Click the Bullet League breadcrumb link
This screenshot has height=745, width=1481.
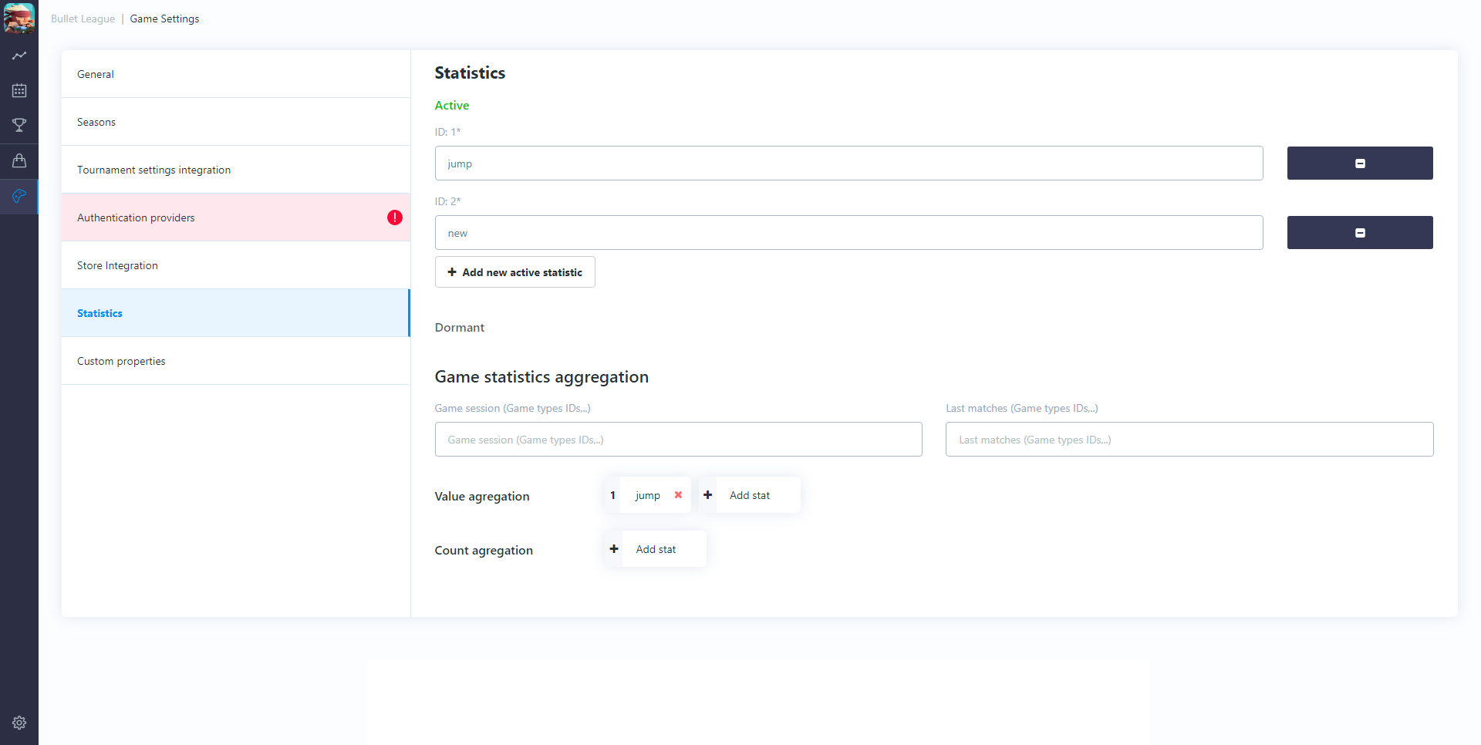pyautogui.click(x=83, y=19)
